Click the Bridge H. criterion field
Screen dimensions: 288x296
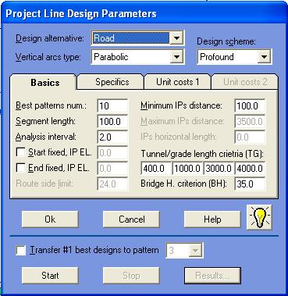[x=250, y=184]
